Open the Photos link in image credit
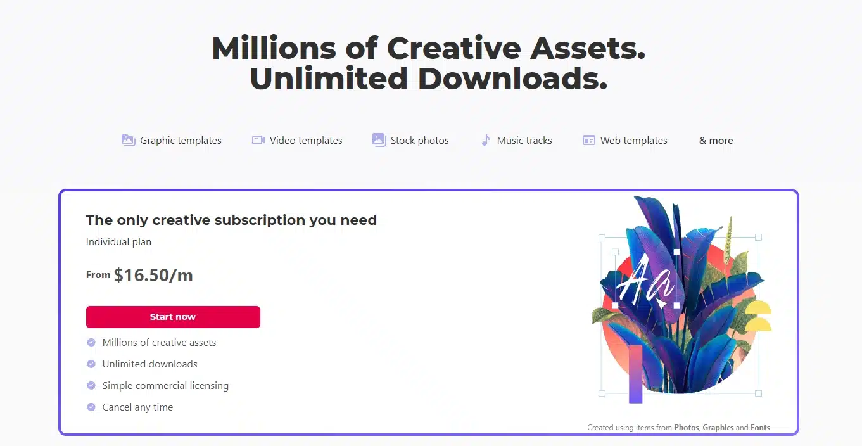The height and width of the screenshot is (446, 862). coord(687,428)
